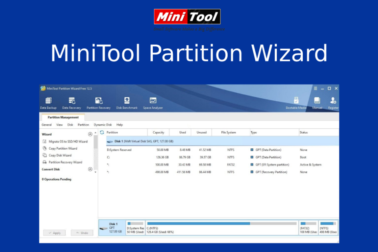Open the Help menu
Image resolution: width=378 pixels, height=252 pixels.
point(119,125)
